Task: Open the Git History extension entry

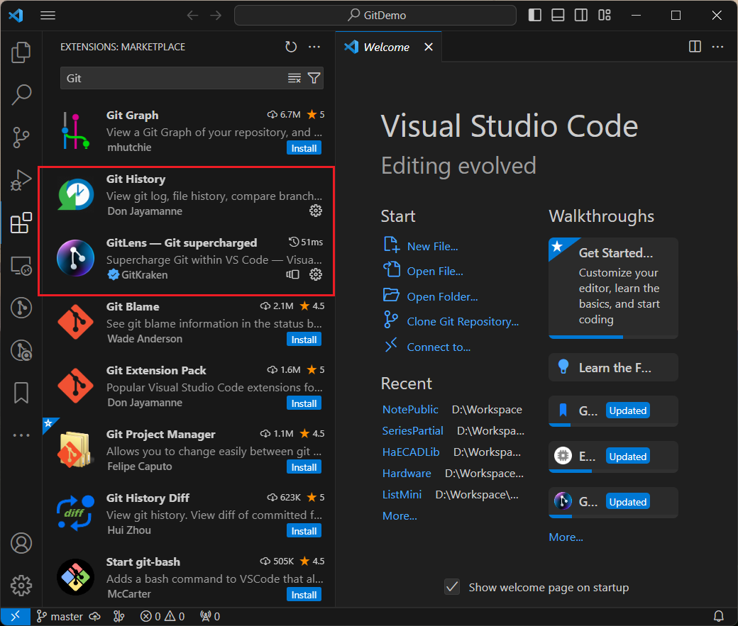Action: coord(188,195)
